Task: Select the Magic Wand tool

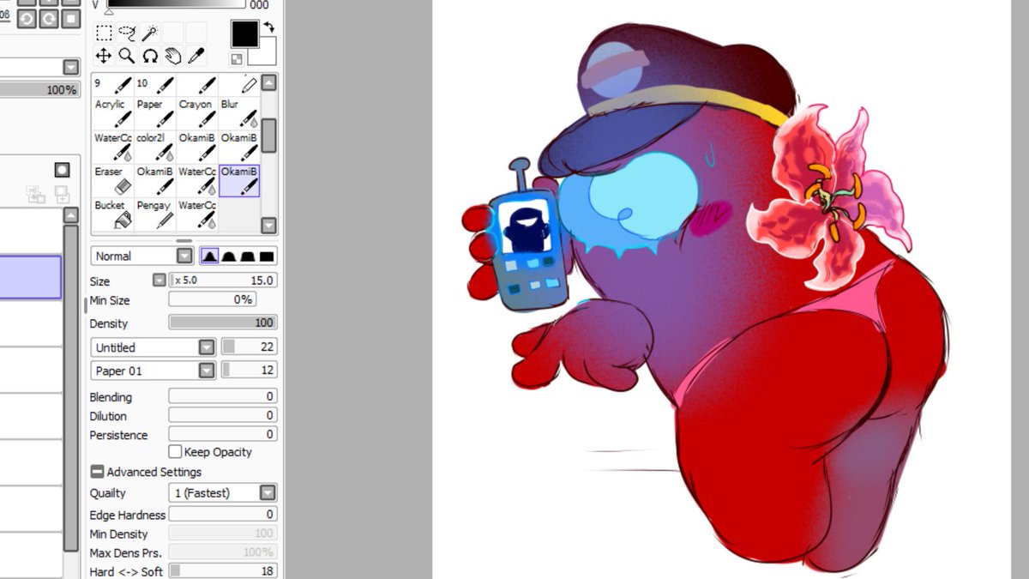Action: pos(150,33)
